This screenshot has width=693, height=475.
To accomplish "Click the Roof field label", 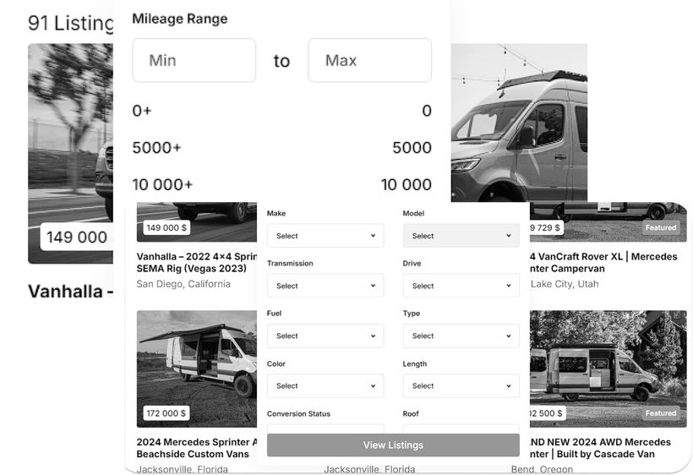I will [411, 413].
